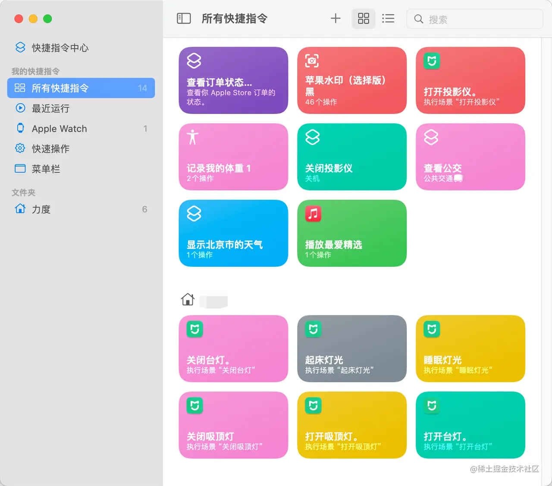This screenshot has height=486, width=552.
Task: Click accessibility figure icon on 记录我的体重 card
Action: 193,137
